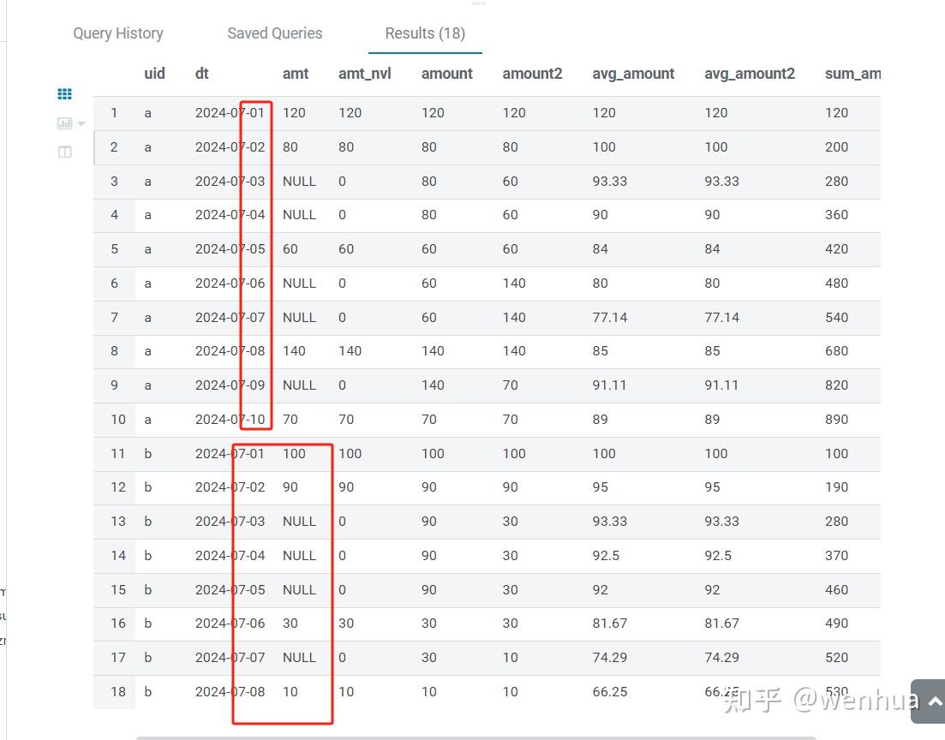945x740 pixels.
Task: Click the sum_am column header
Action: coord(852,74)
